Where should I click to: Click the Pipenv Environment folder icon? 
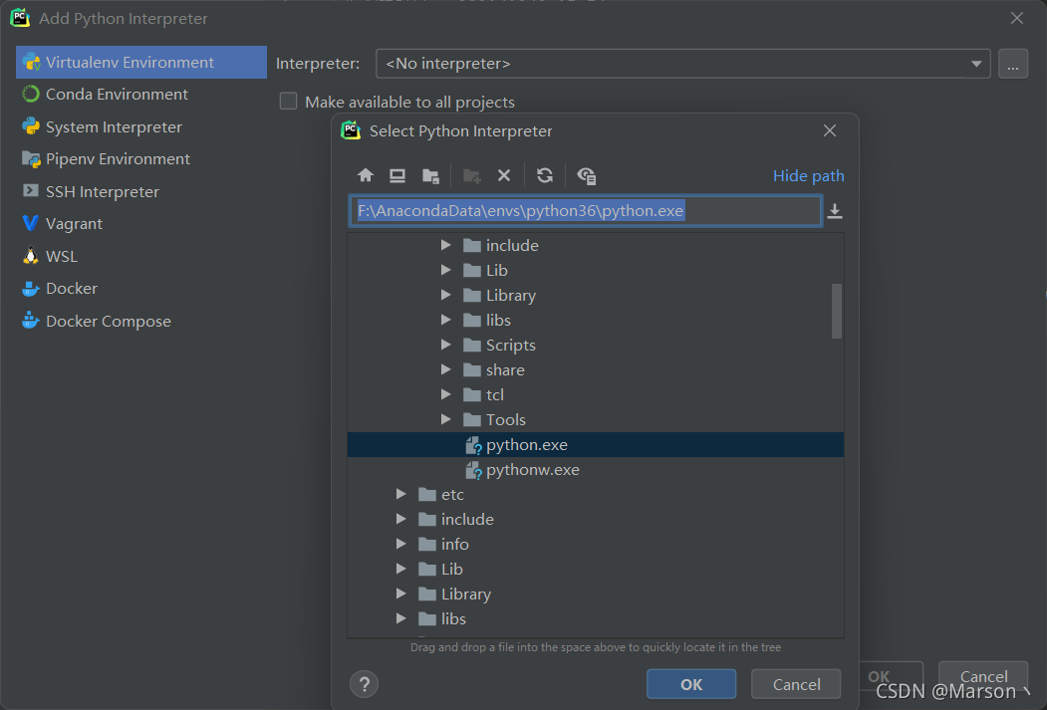[x=31, y=158]
